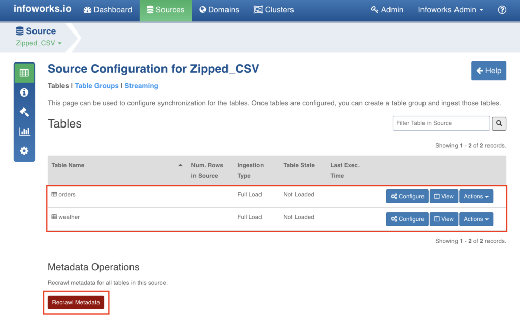Open the bar chart statistics icon
The width and height of the screenshot is (520, 317).
pos(24,131)
